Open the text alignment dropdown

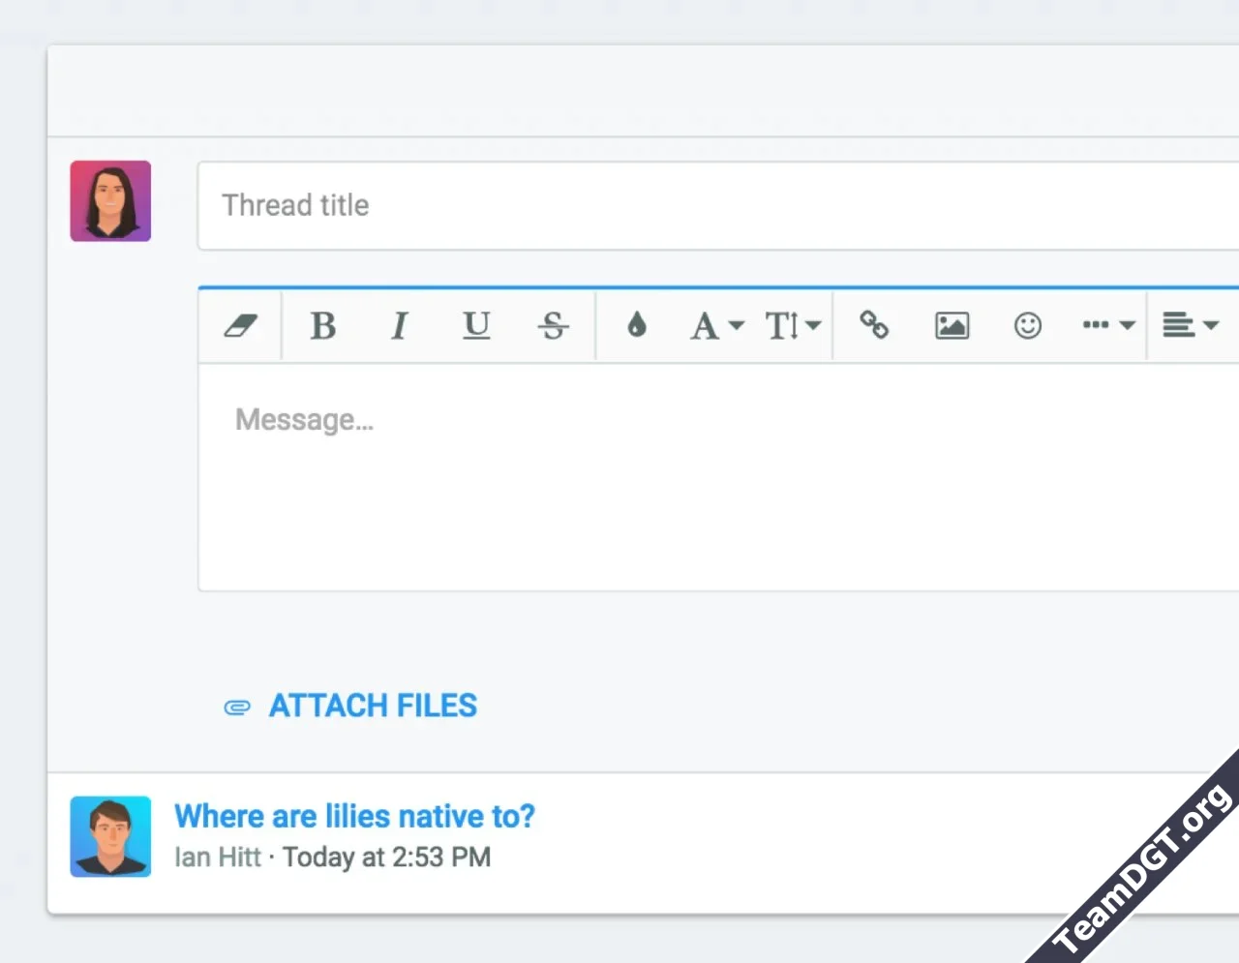click(1190, 326)
